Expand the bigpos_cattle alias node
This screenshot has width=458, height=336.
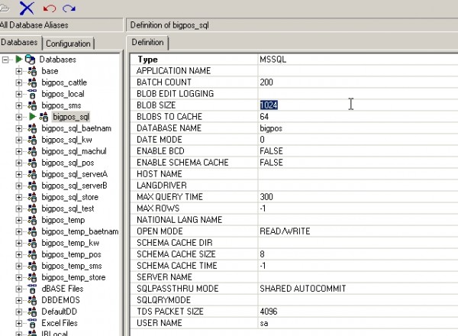tap(19, 82)
